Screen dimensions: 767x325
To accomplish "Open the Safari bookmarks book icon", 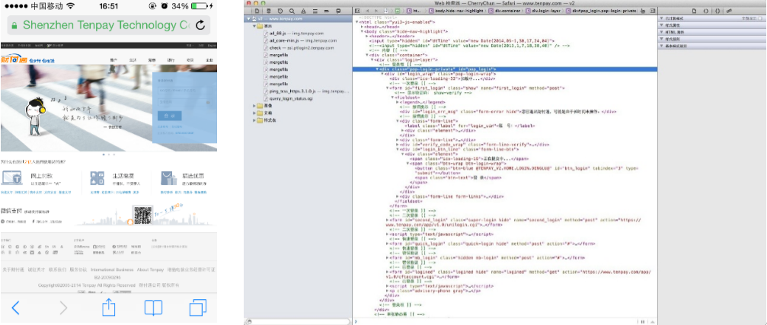I will click(x=154, y=307).
